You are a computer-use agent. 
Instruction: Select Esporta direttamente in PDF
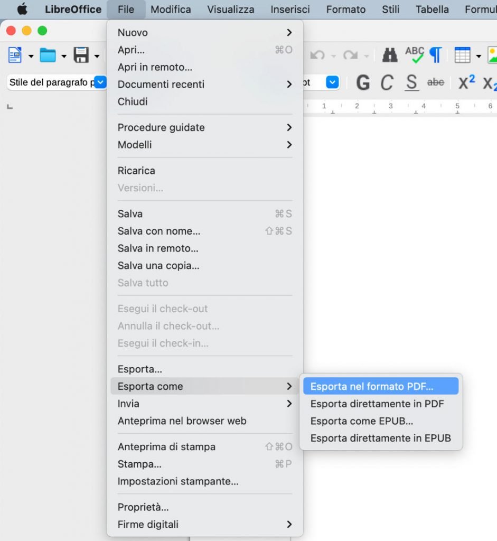[381, 403]
